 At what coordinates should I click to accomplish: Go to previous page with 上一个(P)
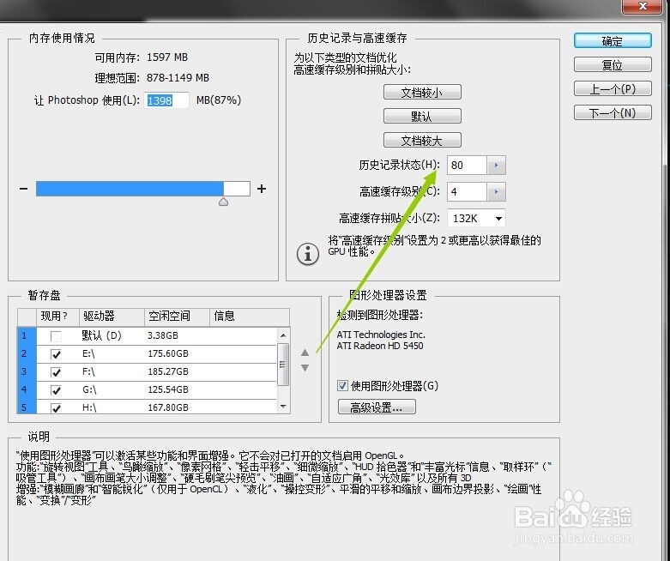(613, 89)
